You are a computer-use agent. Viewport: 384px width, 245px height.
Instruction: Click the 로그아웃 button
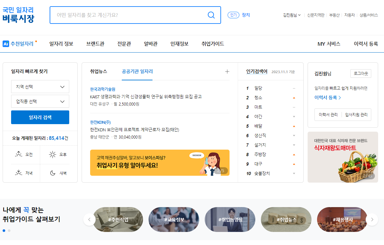(361, 73)
